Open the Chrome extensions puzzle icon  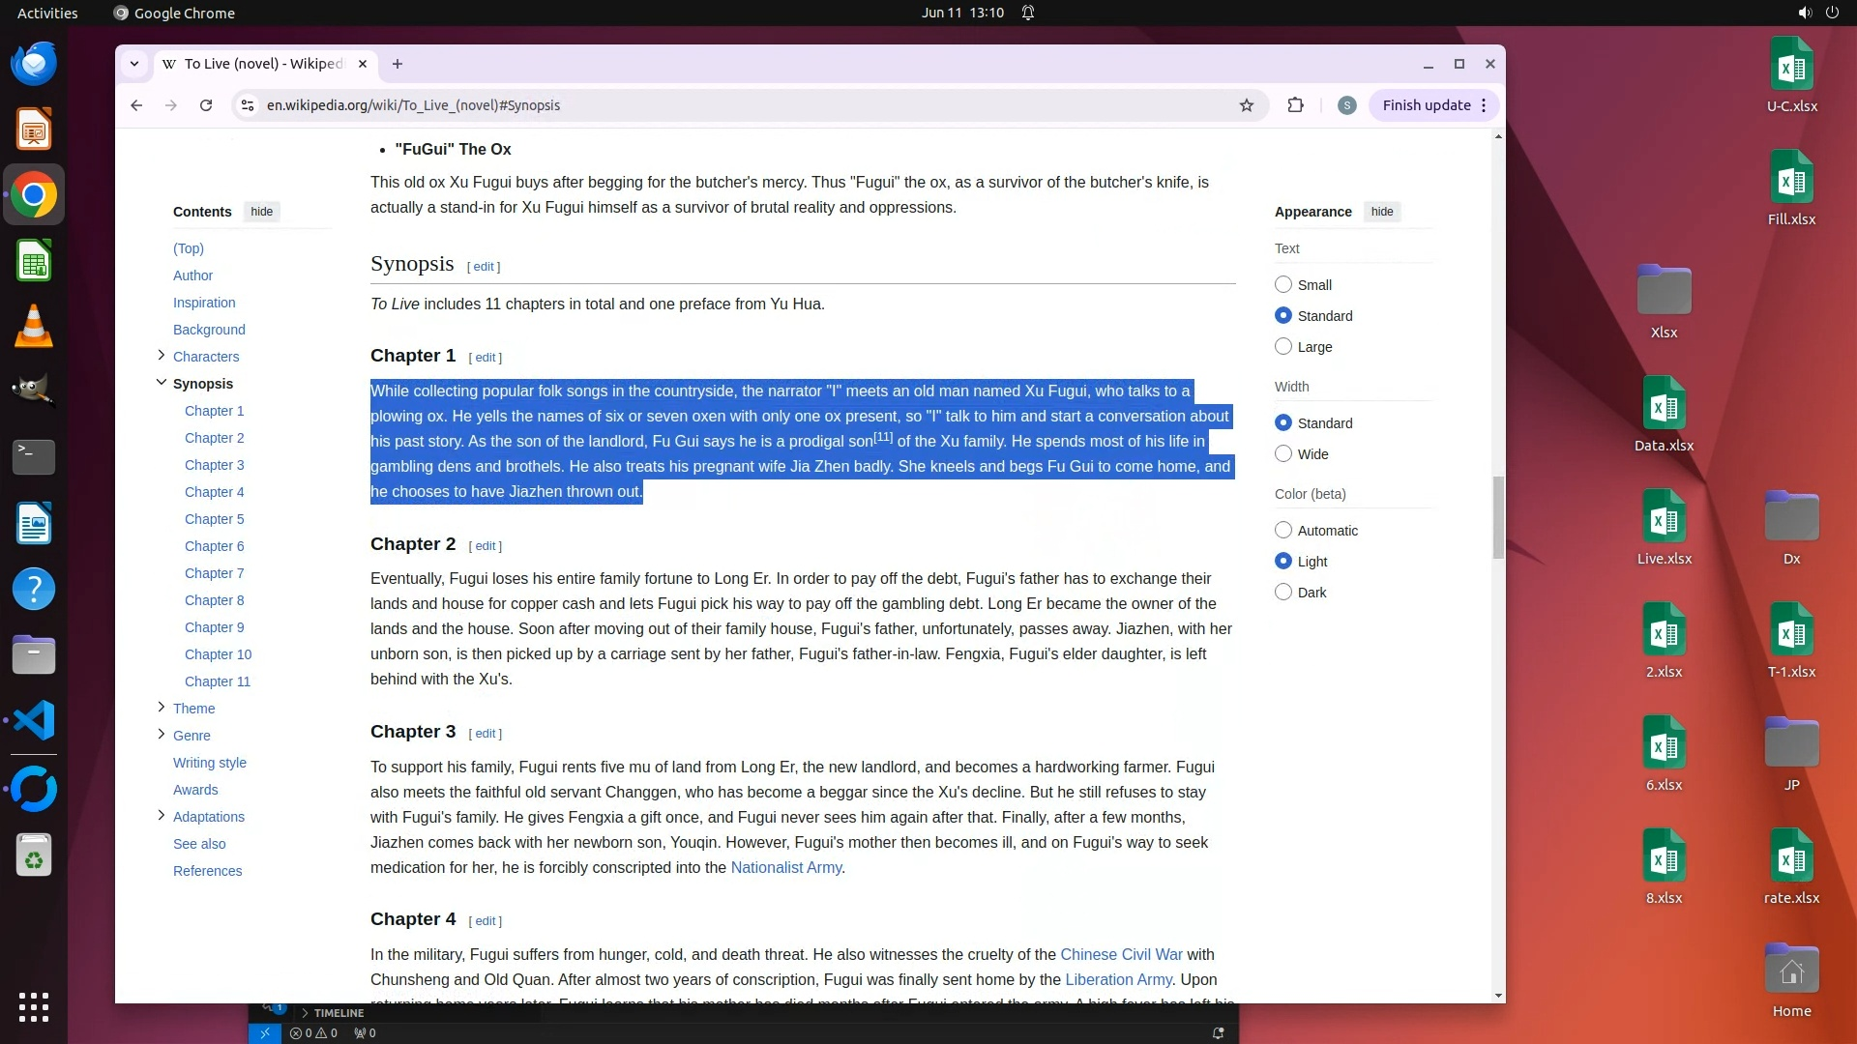click(1295, 105)
